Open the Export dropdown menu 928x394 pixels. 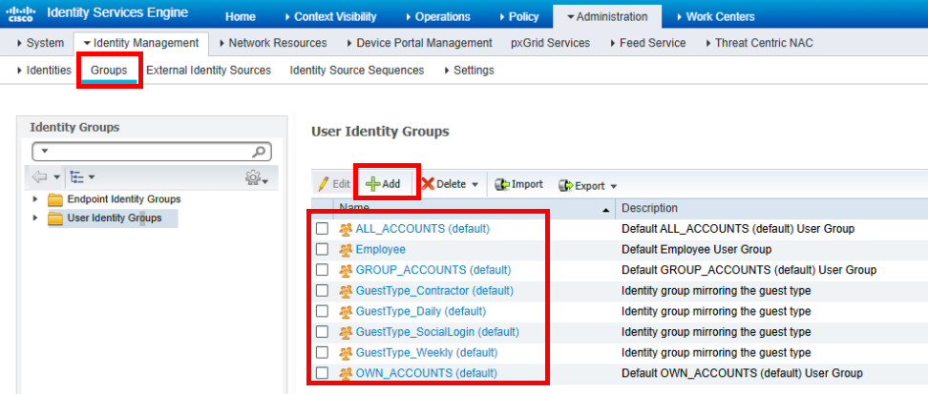[x=613, y=186]
